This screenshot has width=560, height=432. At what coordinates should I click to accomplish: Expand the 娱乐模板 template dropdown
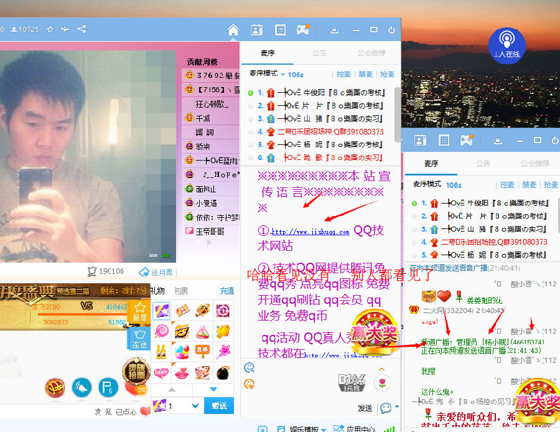pos(324,429)
